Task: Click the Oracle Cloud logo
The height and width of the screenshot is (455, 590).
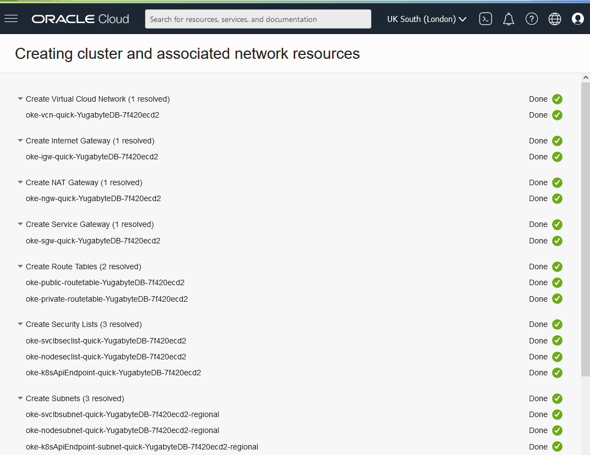Action: click(x=80, y=19)
